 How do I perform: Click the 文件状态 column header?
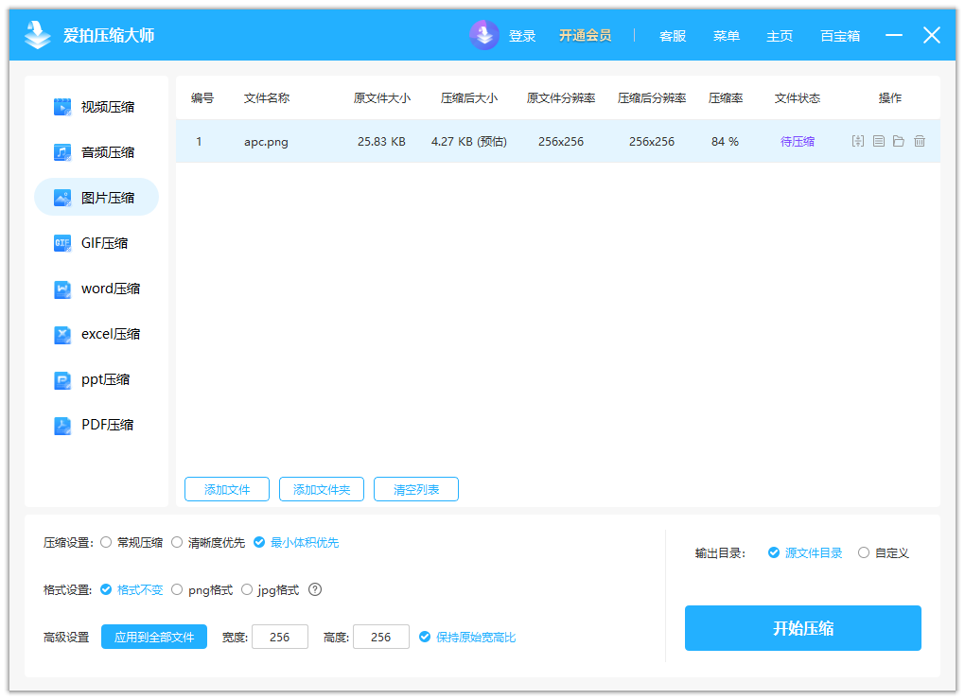click(x=798, y=97)
